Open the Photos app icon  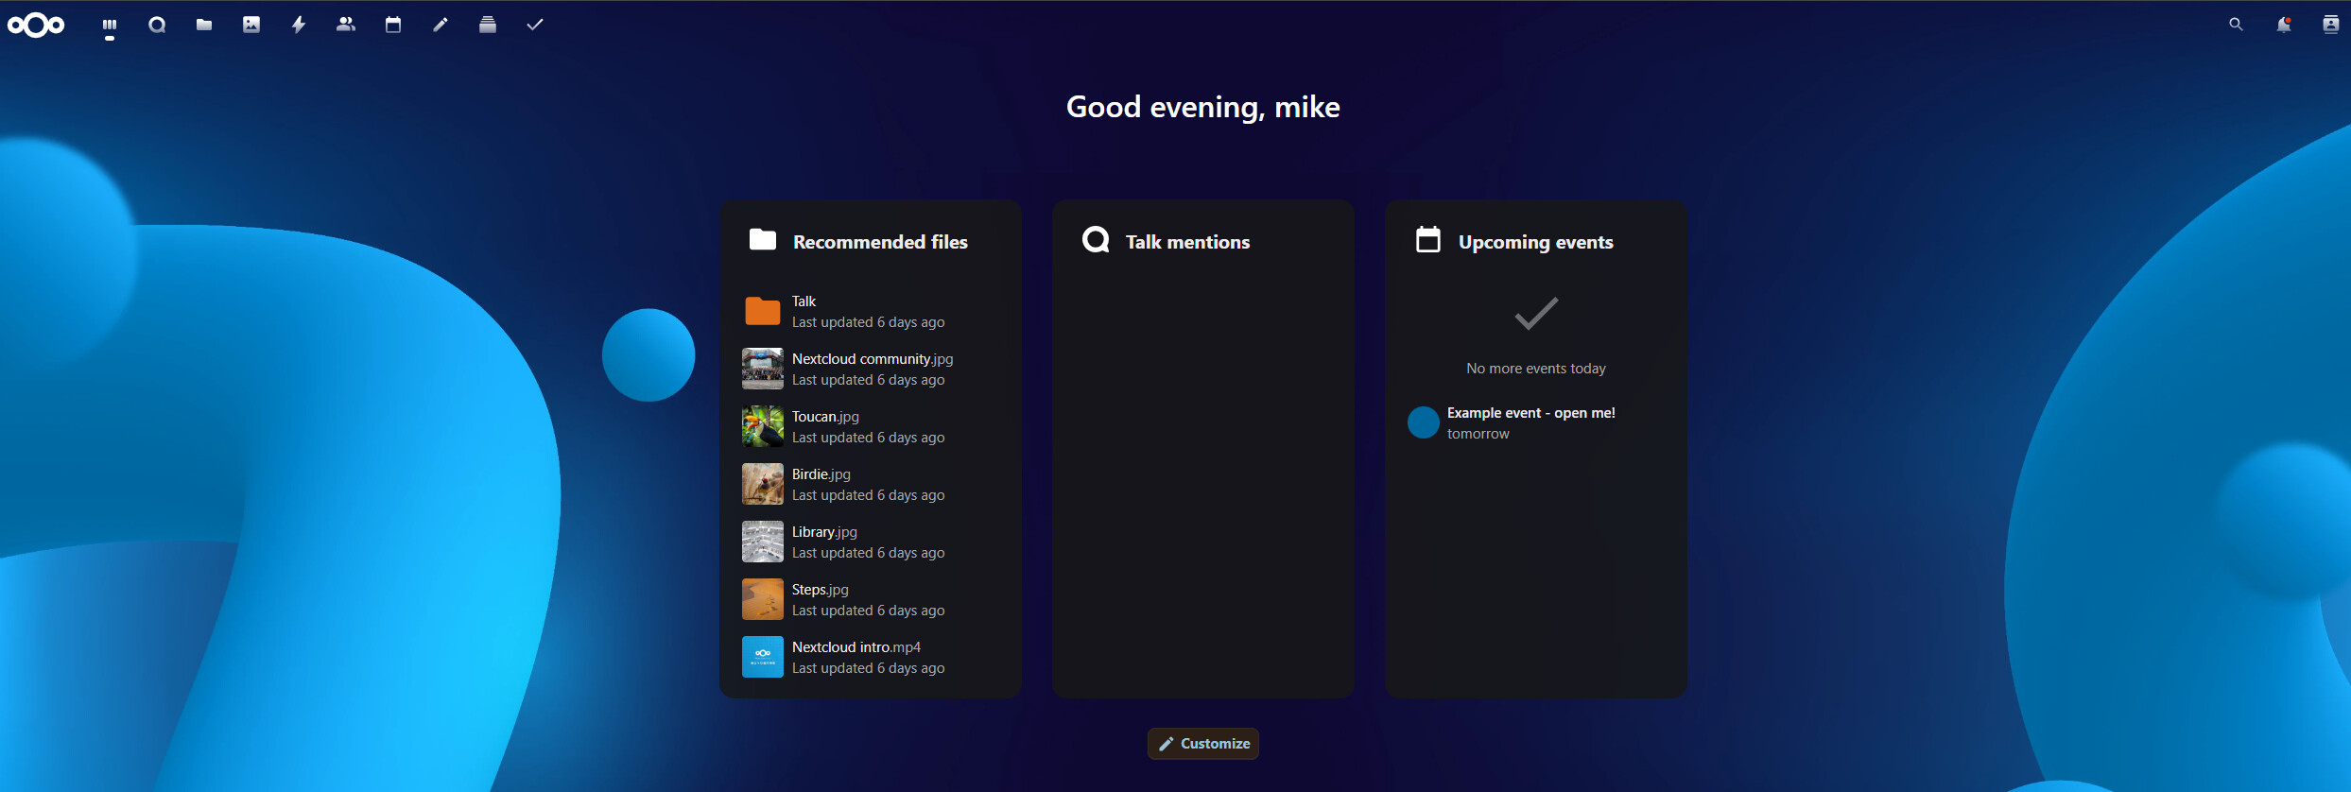pyautogui.click(x=251, y=26)
